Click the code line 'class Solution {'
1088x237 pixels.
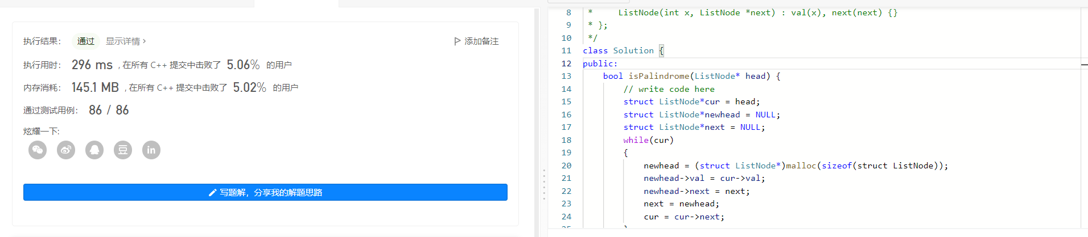pos(623,50)
